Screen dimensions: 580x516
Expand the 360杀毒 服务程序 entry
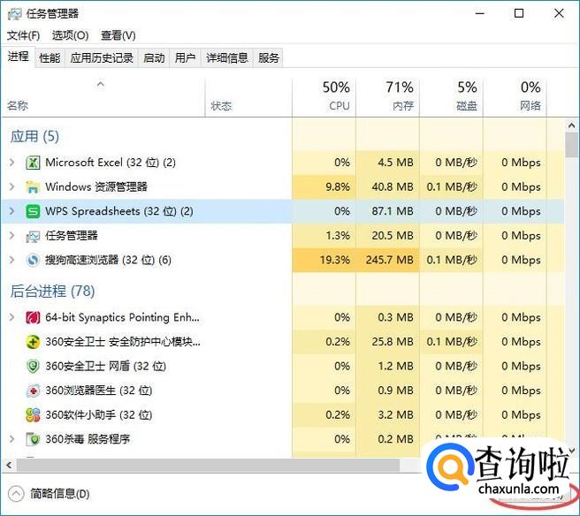(x=11, y=439)
